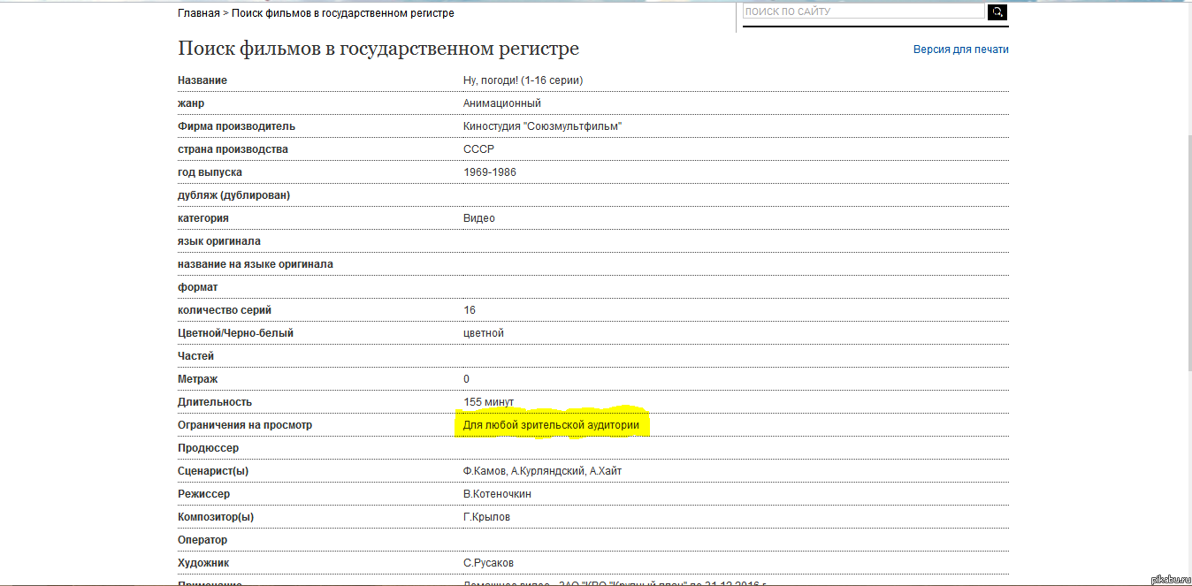Click the genre value 'Анимационный'
Image resolution: width=1192 pixels, height=586 pixels.
point(501,103)
